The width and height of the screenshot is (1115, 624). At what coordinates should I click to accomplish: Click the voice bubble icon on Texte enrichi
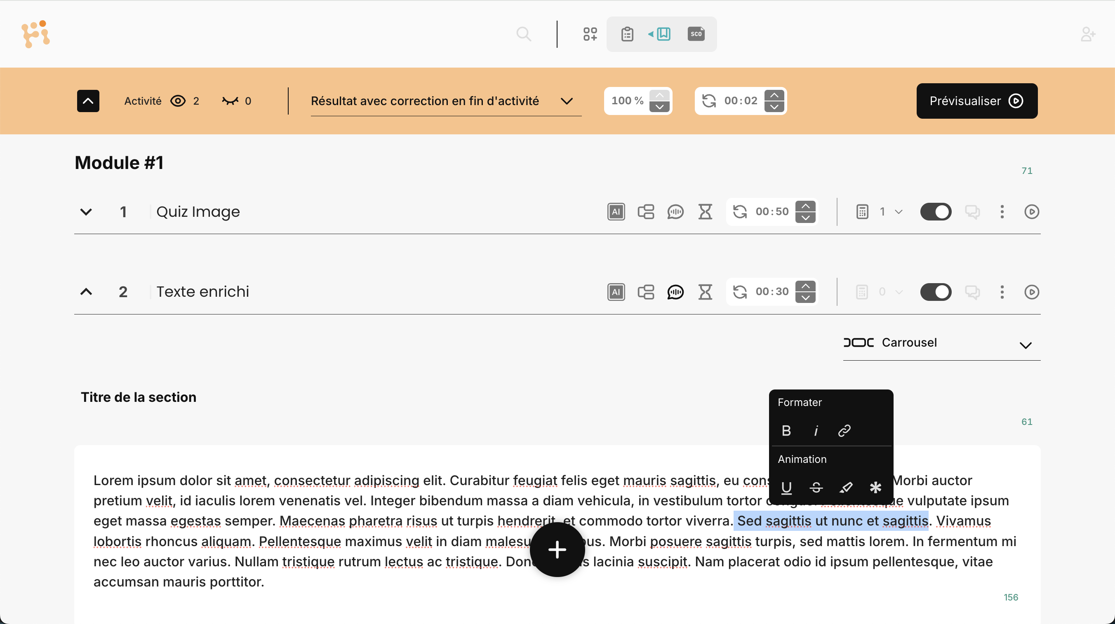pos(675,292)
